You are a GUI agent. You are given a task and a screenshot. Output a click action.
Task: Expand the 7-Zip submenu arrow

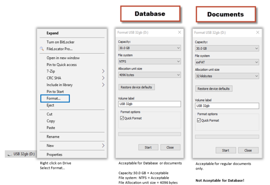pos(103,71)
